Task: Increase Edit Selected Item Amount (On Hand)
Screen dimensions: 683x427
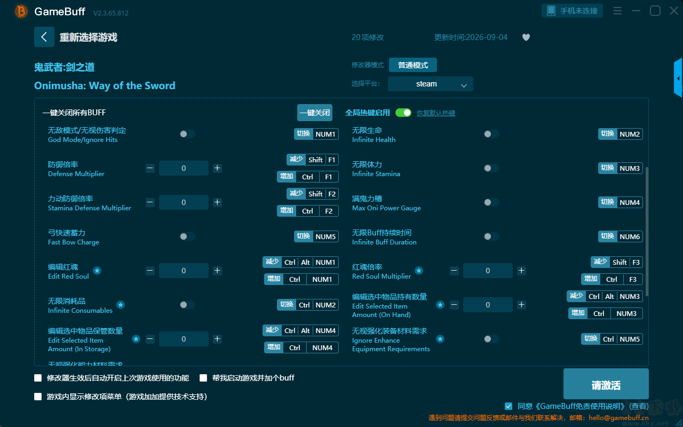Action: [521, 305]
